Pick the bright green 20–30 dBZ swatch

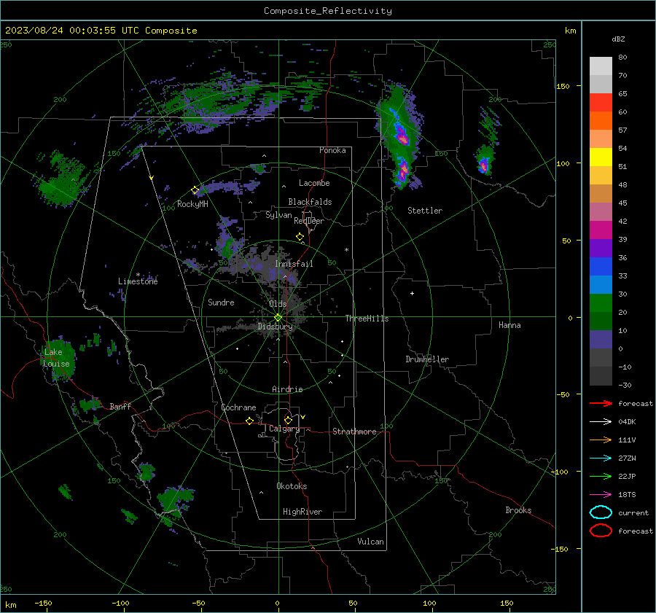(601, 303)
